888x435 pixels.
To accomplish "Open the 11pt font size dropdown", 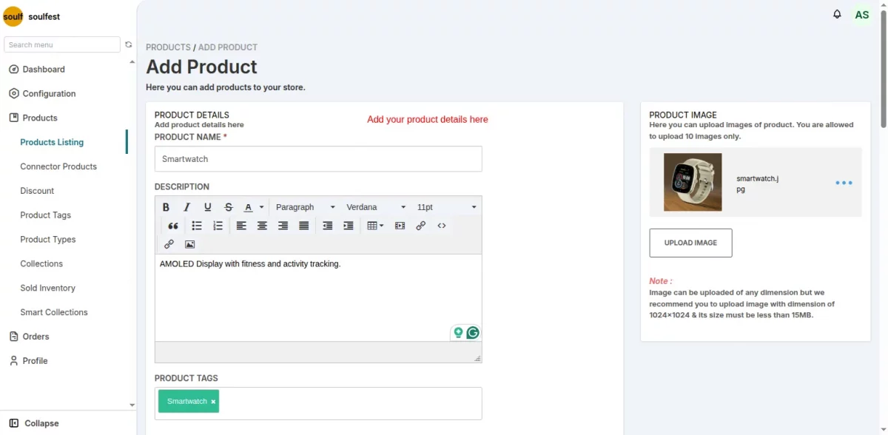I will (x=446, y=207).
